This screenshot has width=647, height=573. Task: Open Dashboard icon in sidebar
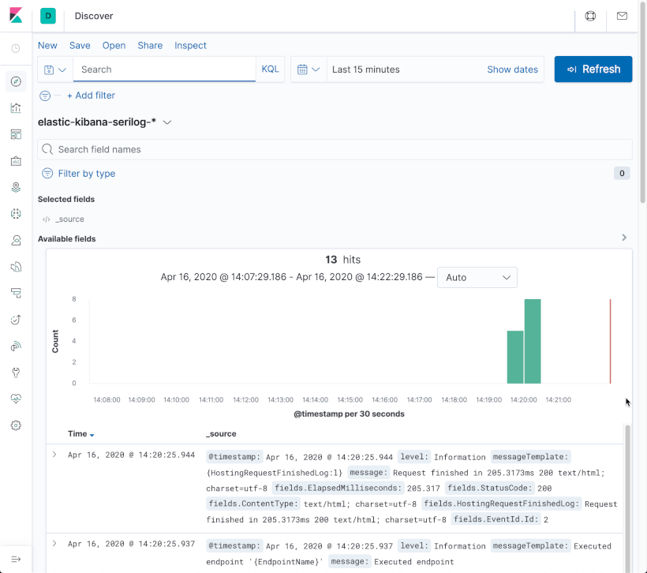tap(16, 135)
